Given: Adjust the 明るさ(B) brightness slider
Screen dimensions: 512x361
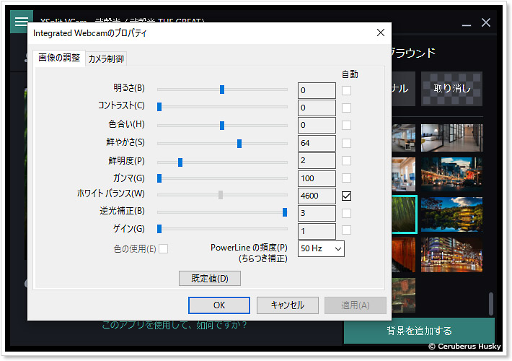Looking at the screenshot, I should click(x=222, y=90).
